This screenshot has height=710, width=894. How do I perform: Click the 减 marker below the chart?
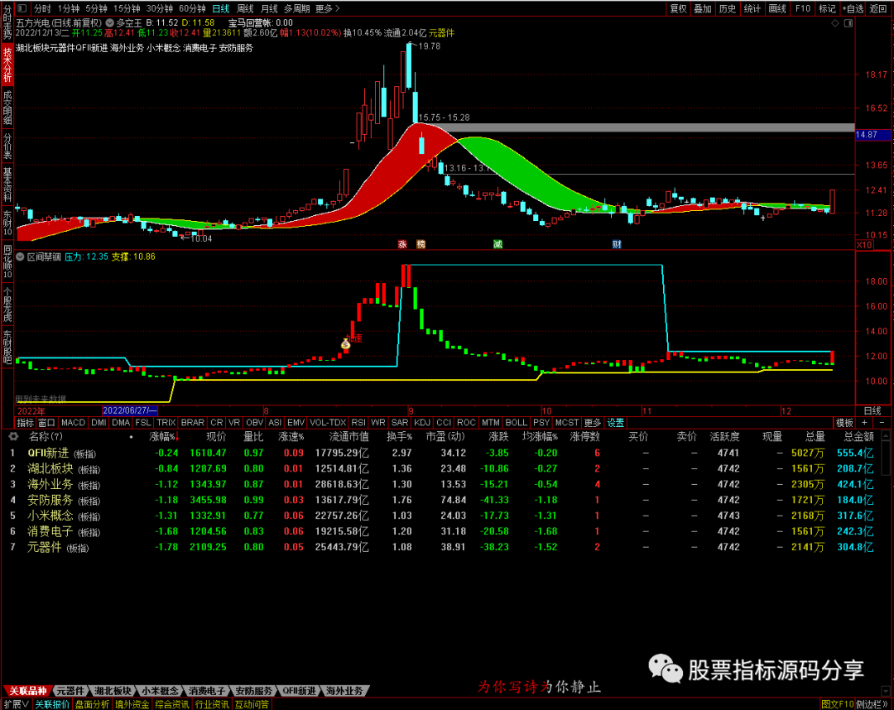click(497, 244)
